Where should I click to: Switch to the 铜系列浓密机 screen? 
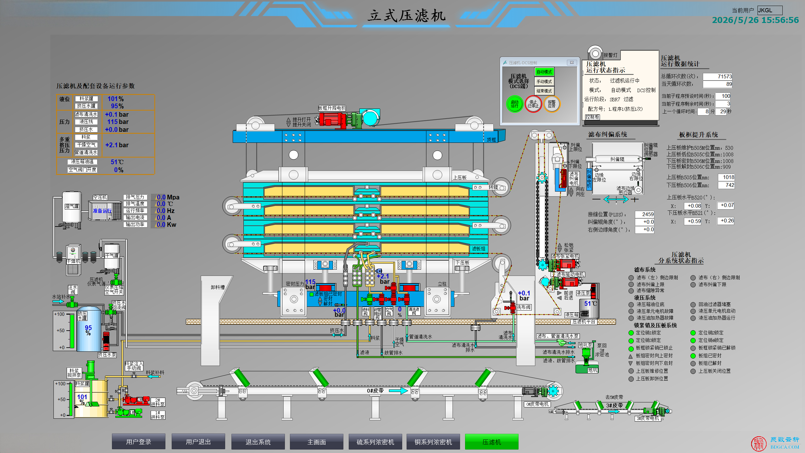(433, 442)
